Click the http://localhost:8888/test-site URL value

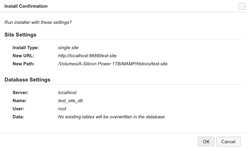coord(87,56)
